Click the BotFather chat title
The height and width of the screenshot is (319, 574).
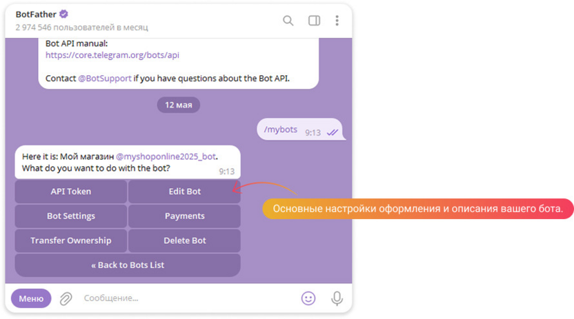pos(36,14)
